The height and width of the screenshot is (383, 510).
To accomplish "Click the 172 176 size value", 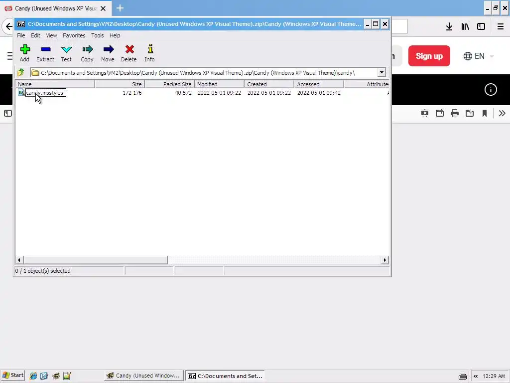I will (x=132, y=93).
